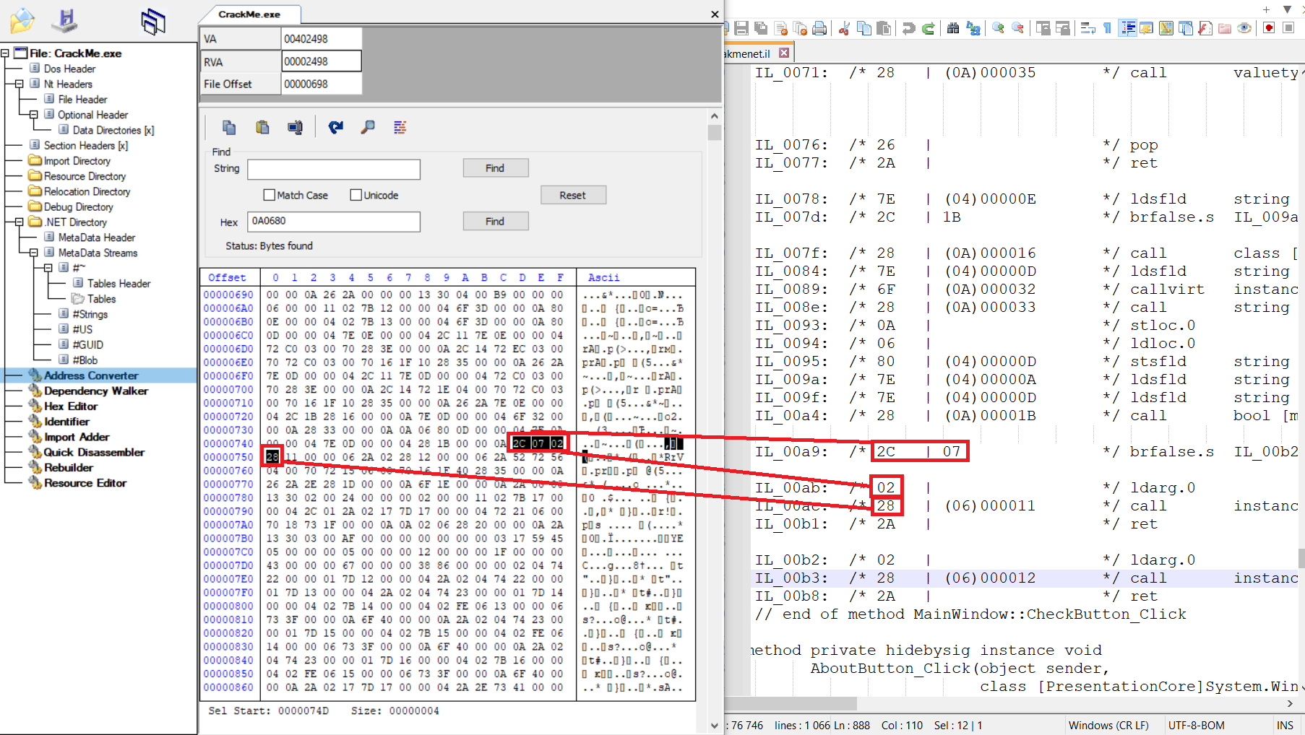This screenshot has height=735, width=1305.
Task: Click the green Redo icon in Notepad++
Action: pyautogui.click(x=929, y=28)
